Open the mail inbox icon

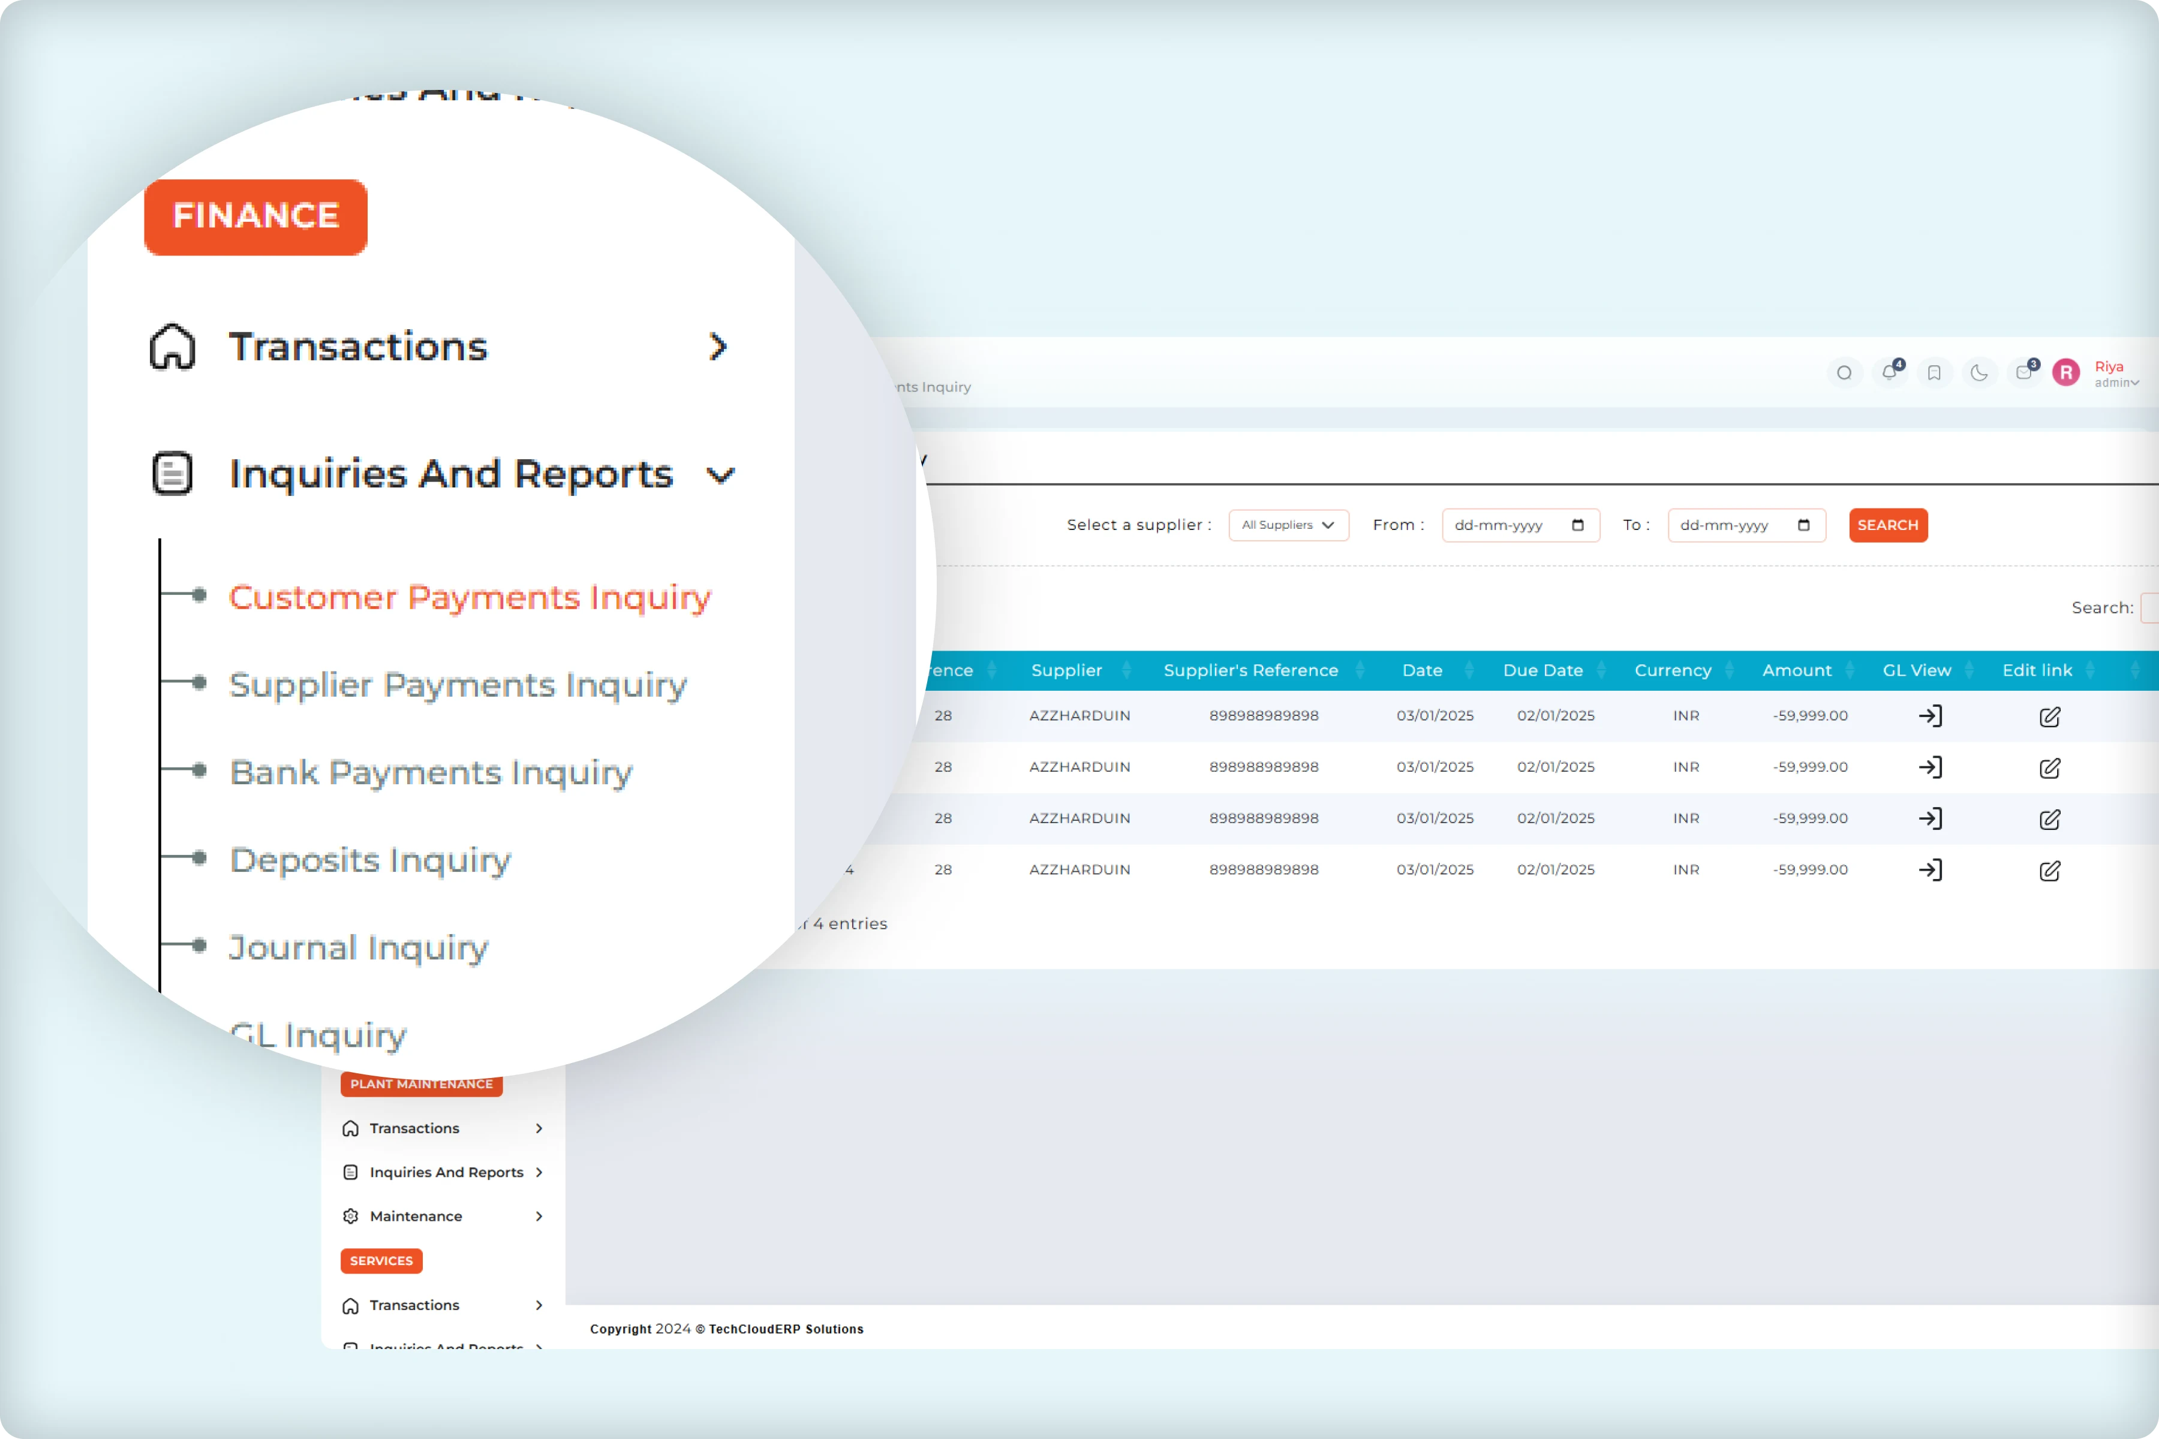pyautogui.click(x=2023, y=372)
